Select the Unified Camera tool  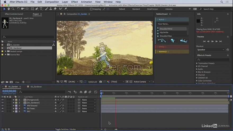(x=23, y=9)
